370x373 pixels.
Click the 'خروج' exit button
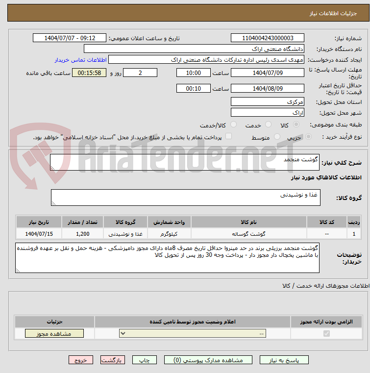(x=80, y=360)
